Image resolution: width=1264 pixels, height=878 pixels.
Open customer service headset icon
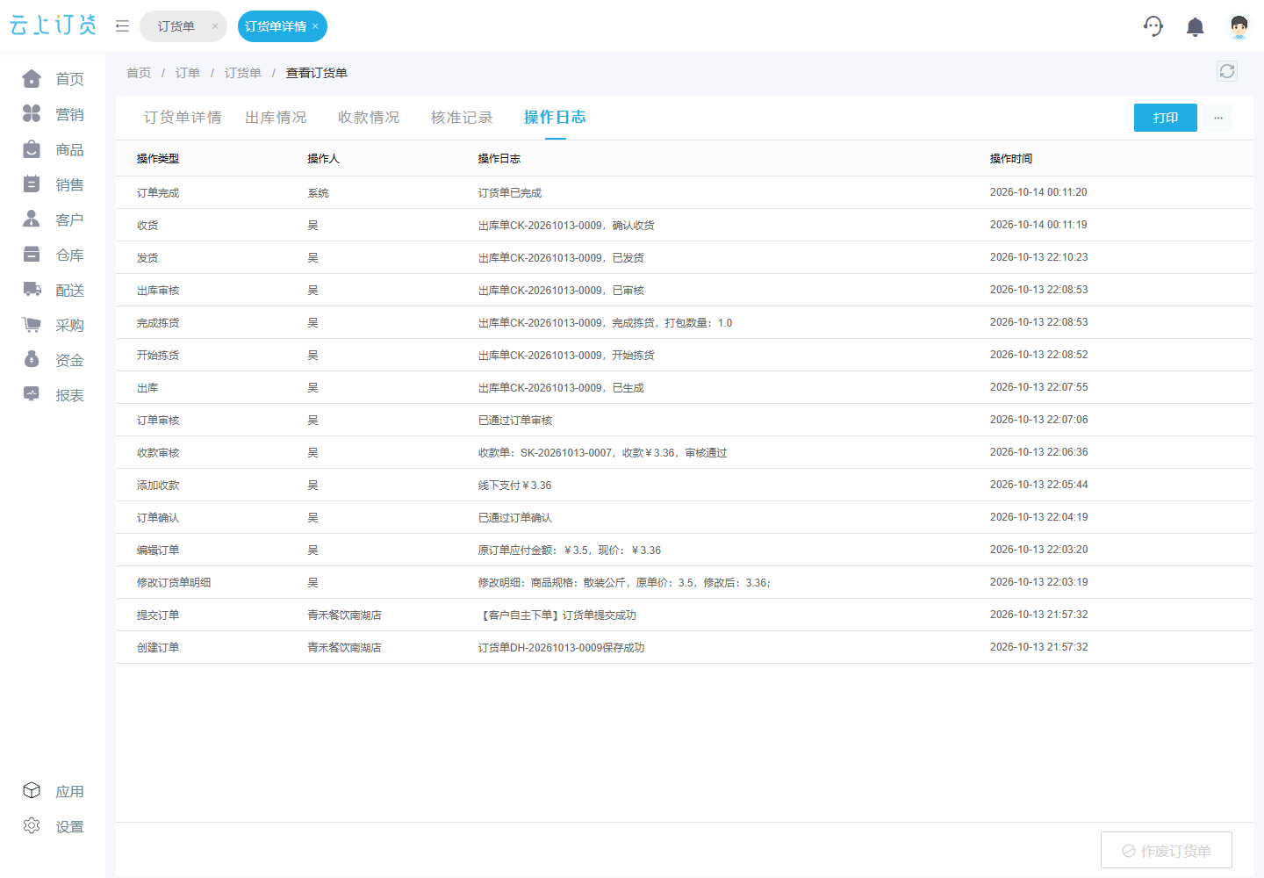[x=1153, y=26]
